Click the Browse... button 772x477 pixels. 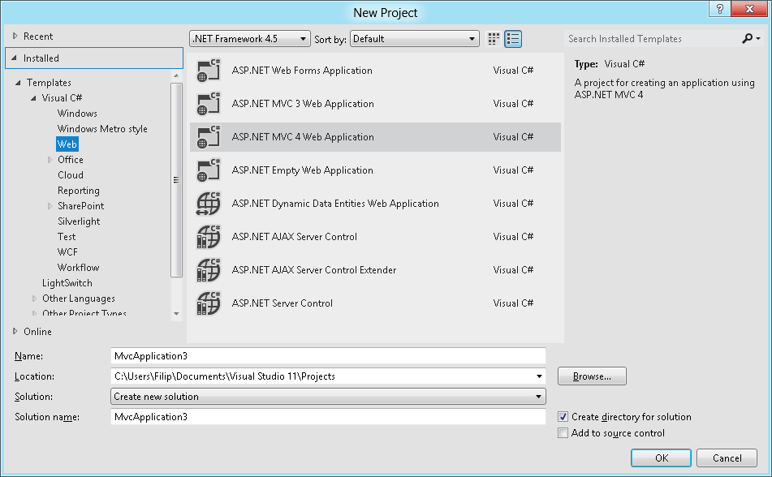coord(592,376)
